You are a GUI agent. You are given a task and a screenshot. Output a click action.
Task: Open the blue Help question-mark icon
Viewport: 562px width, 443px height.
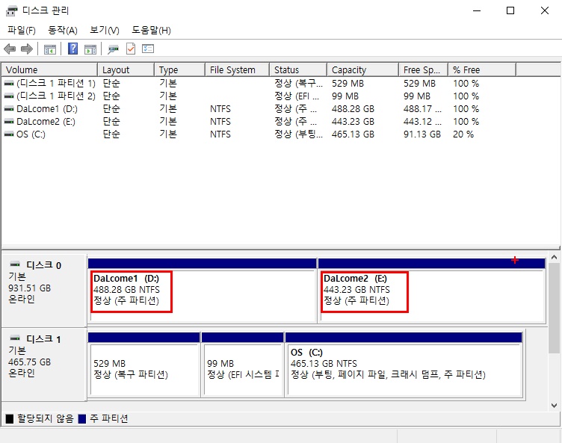[72, 49]
